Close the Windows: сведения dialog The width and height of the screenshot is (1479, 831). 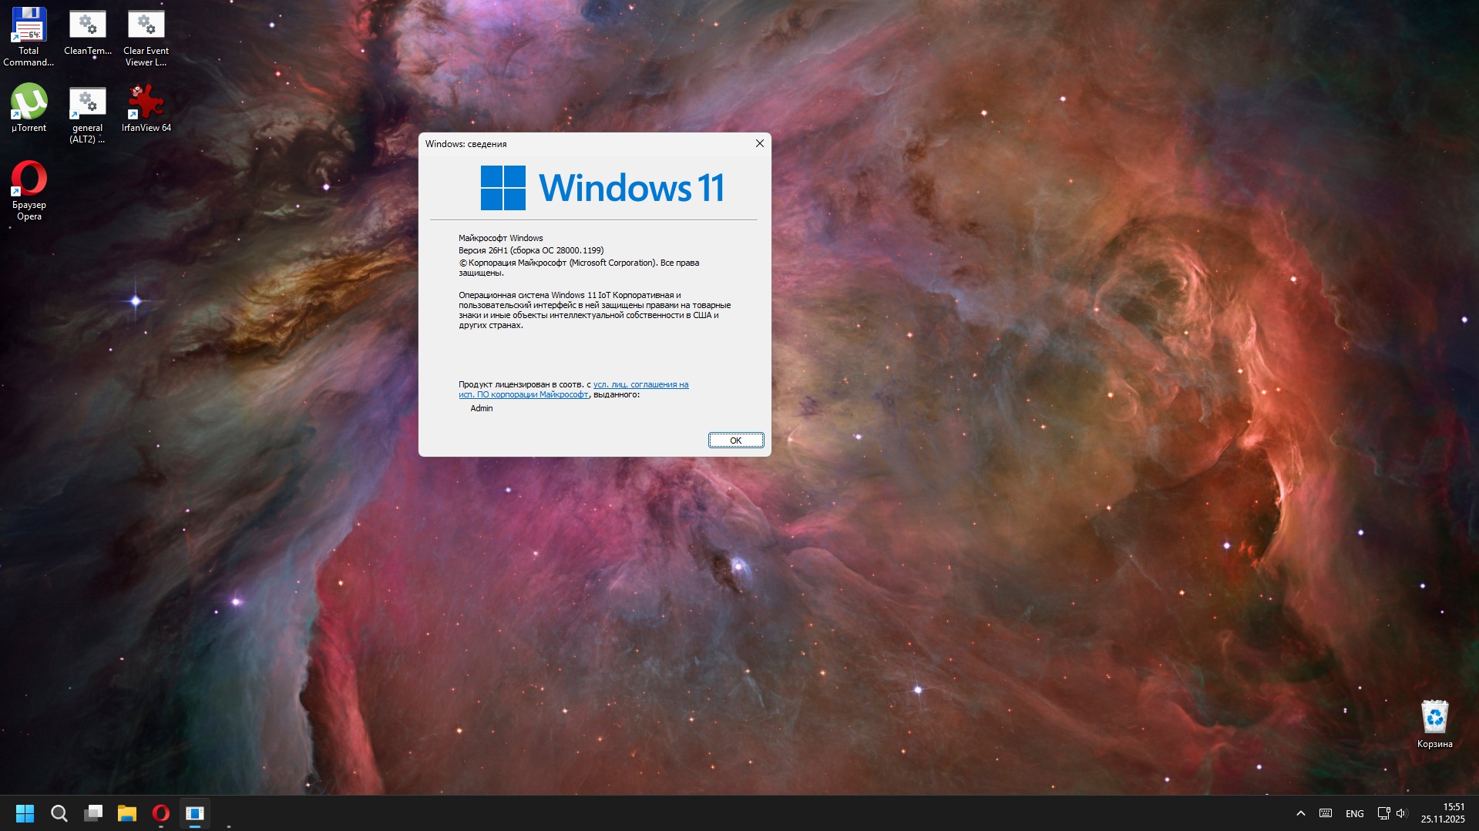(x=759, y=144)
